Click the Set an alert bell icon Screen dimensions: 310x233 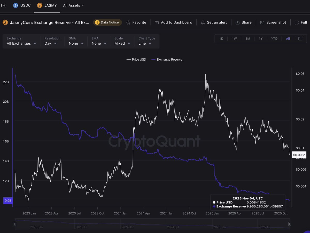[203, 22]
